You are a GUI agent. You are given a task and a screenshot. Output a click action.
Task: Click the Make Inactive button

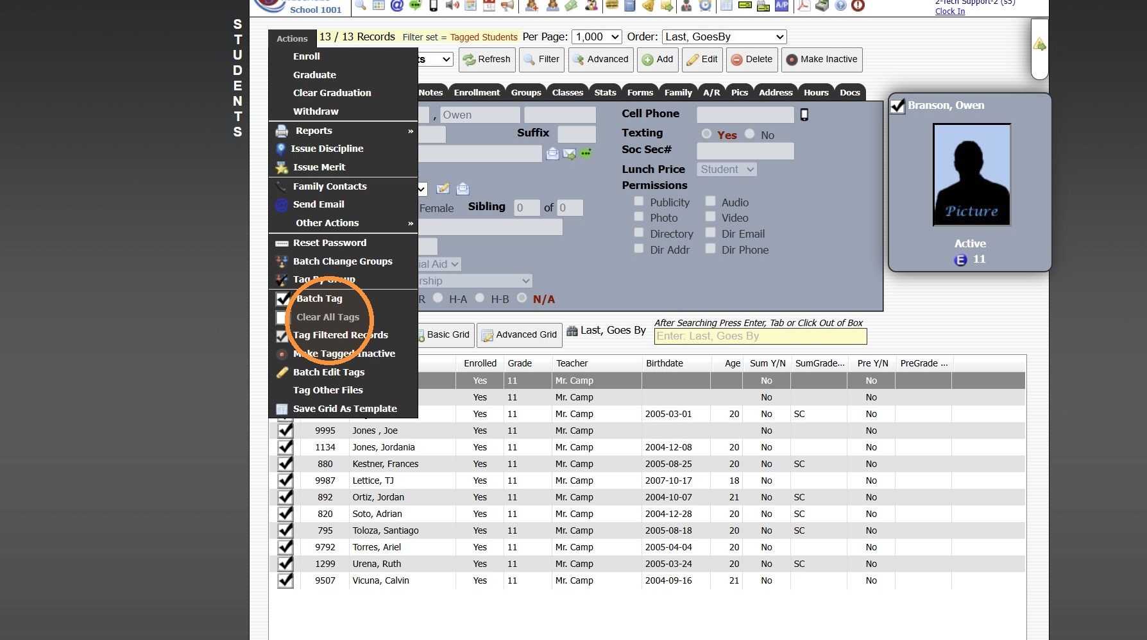point(822,60)
